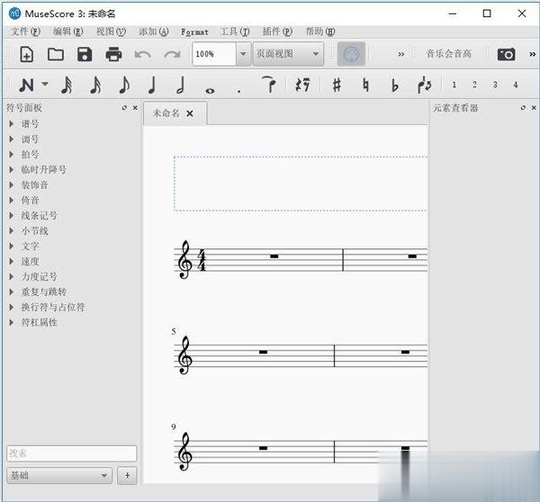Show hidden toolbar items after the camera

pyautogui.click(x=533, y=54)
